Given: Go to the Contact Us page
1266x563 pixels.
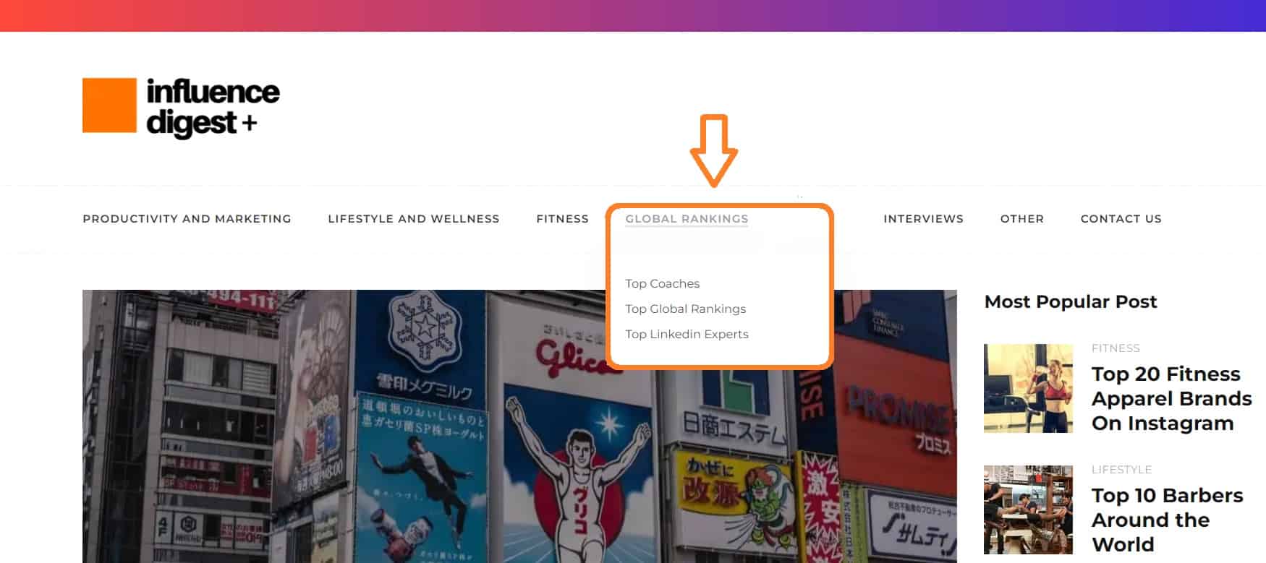Looking at the screenshot, I should tap(1121, 219).
